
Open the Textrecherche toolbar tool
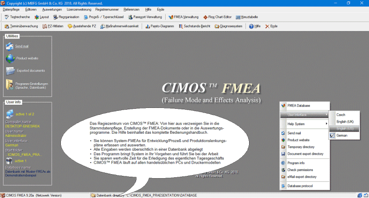[18, 17]
